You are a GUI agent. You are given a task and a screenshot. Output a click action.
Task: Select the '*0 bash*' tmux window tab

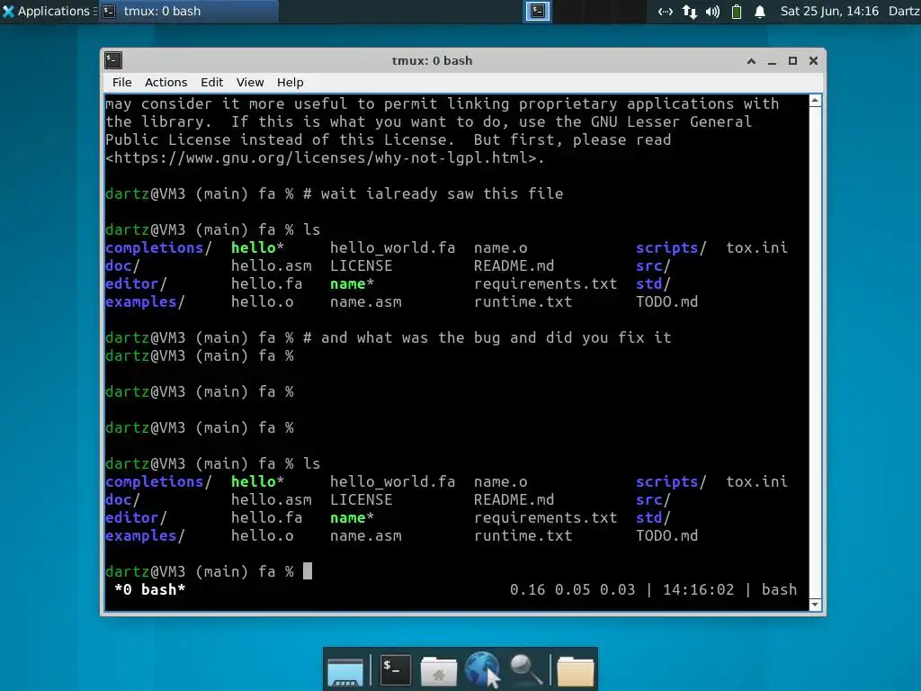tap(150, 589)
